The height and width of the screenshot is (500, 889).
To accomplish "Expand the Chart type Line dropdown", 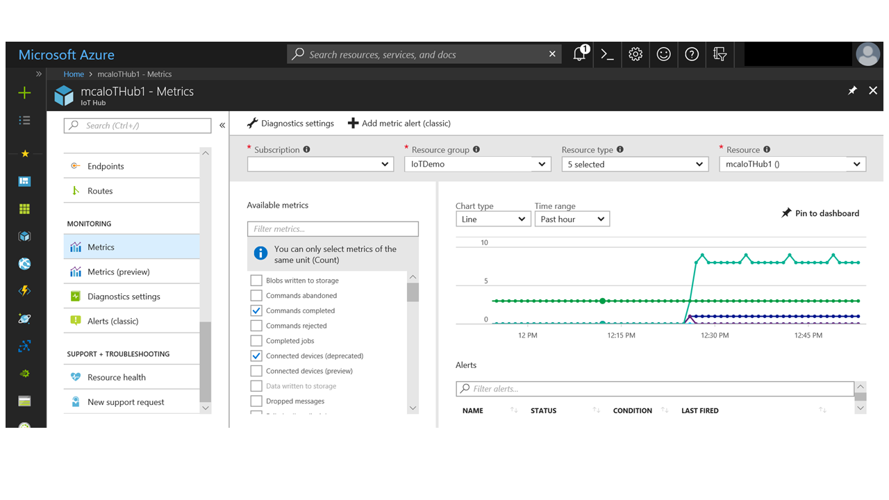I will tap(493, 219).
